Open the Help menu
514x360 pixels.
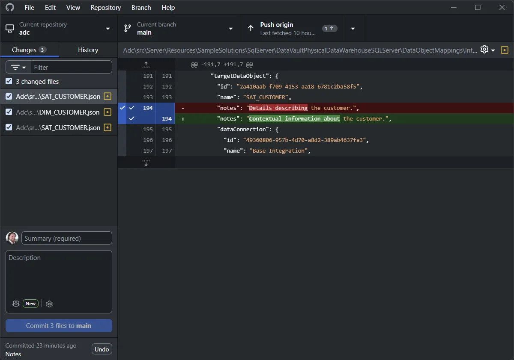click(x=168, y=7)
